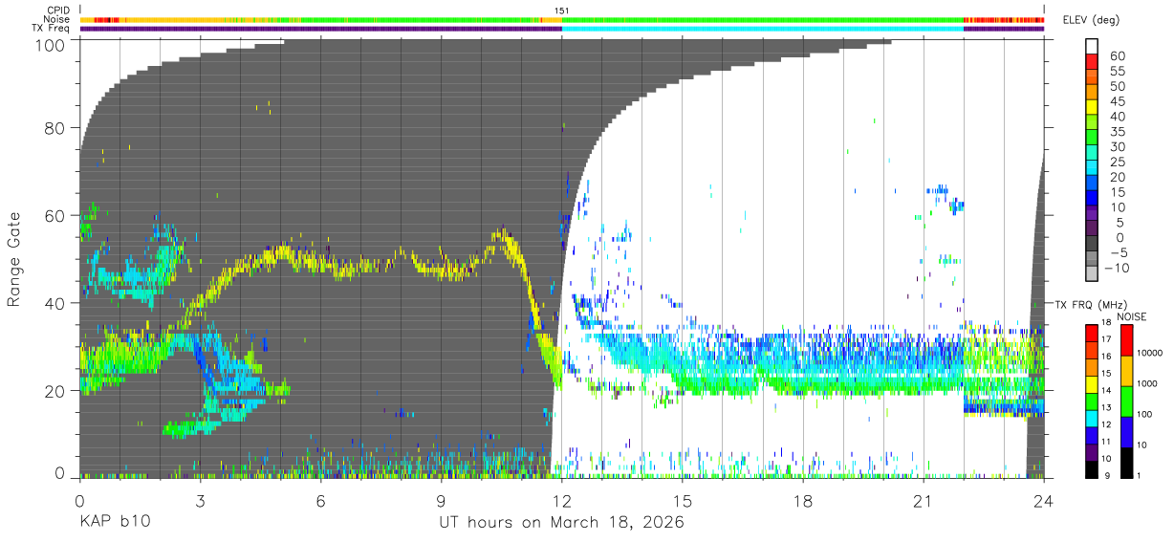Viewport: 1174px width, 542px height.
Task: Click the '3' tick on the UT hours axis
Action: 200,501
